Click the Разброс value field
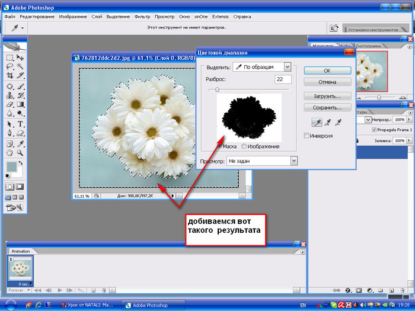The width and height of the screenshot is (415, 311). click(283, 79)
